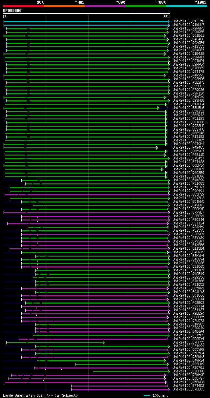Select label UniRef100_A8G3I4
This screenshot has height=398, width=210.
188,220
